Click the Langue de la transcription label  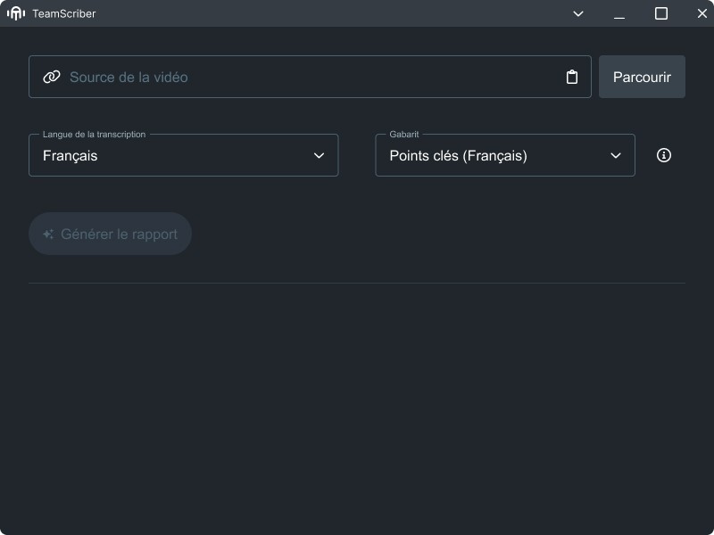click(x=94, y=135)
